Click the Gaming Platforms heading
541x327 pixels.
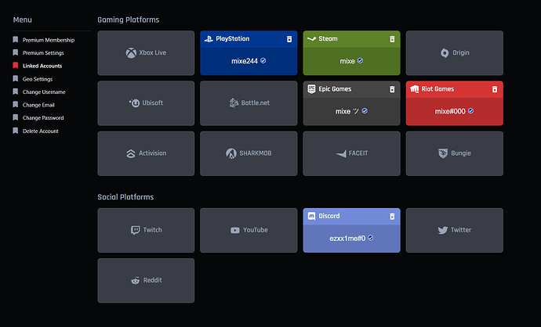129,20
